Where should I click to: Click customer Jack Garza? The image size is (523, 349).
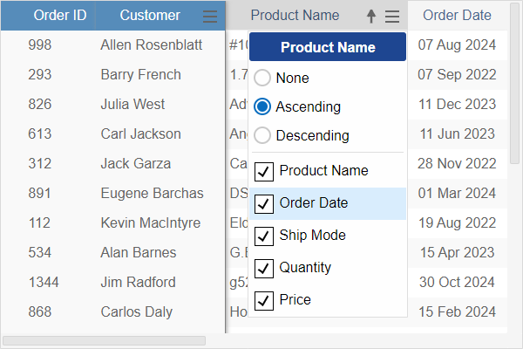click(135, 164)
